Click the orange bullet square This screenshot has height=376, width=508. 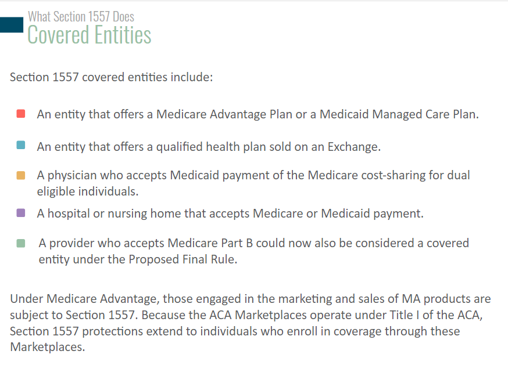coord(21,175)
